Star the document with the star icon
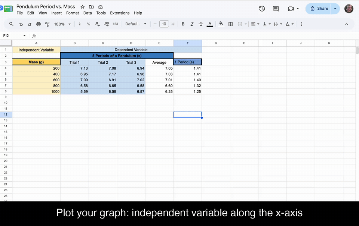 [x=83, y=7]
